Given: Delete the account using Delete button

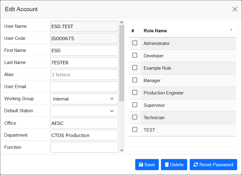Looking at the screenshot, I should 174,165.
